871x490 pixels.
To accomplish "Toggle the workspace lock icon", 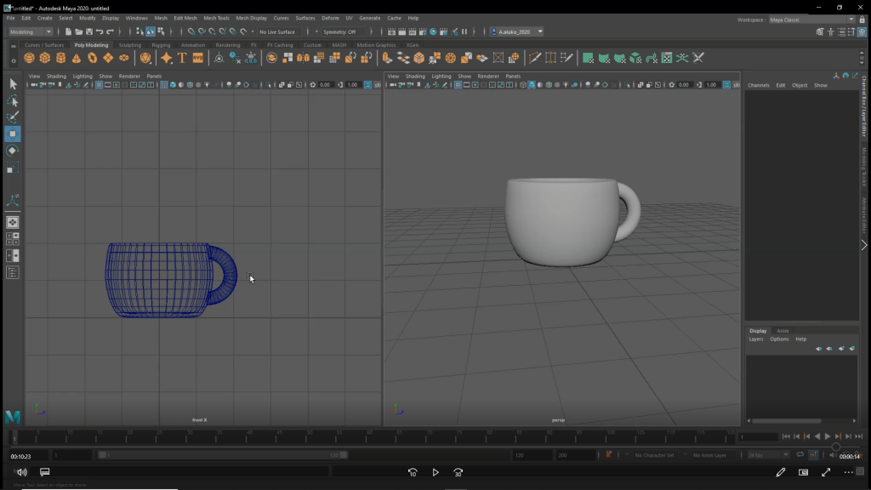I will pos(862,19).
